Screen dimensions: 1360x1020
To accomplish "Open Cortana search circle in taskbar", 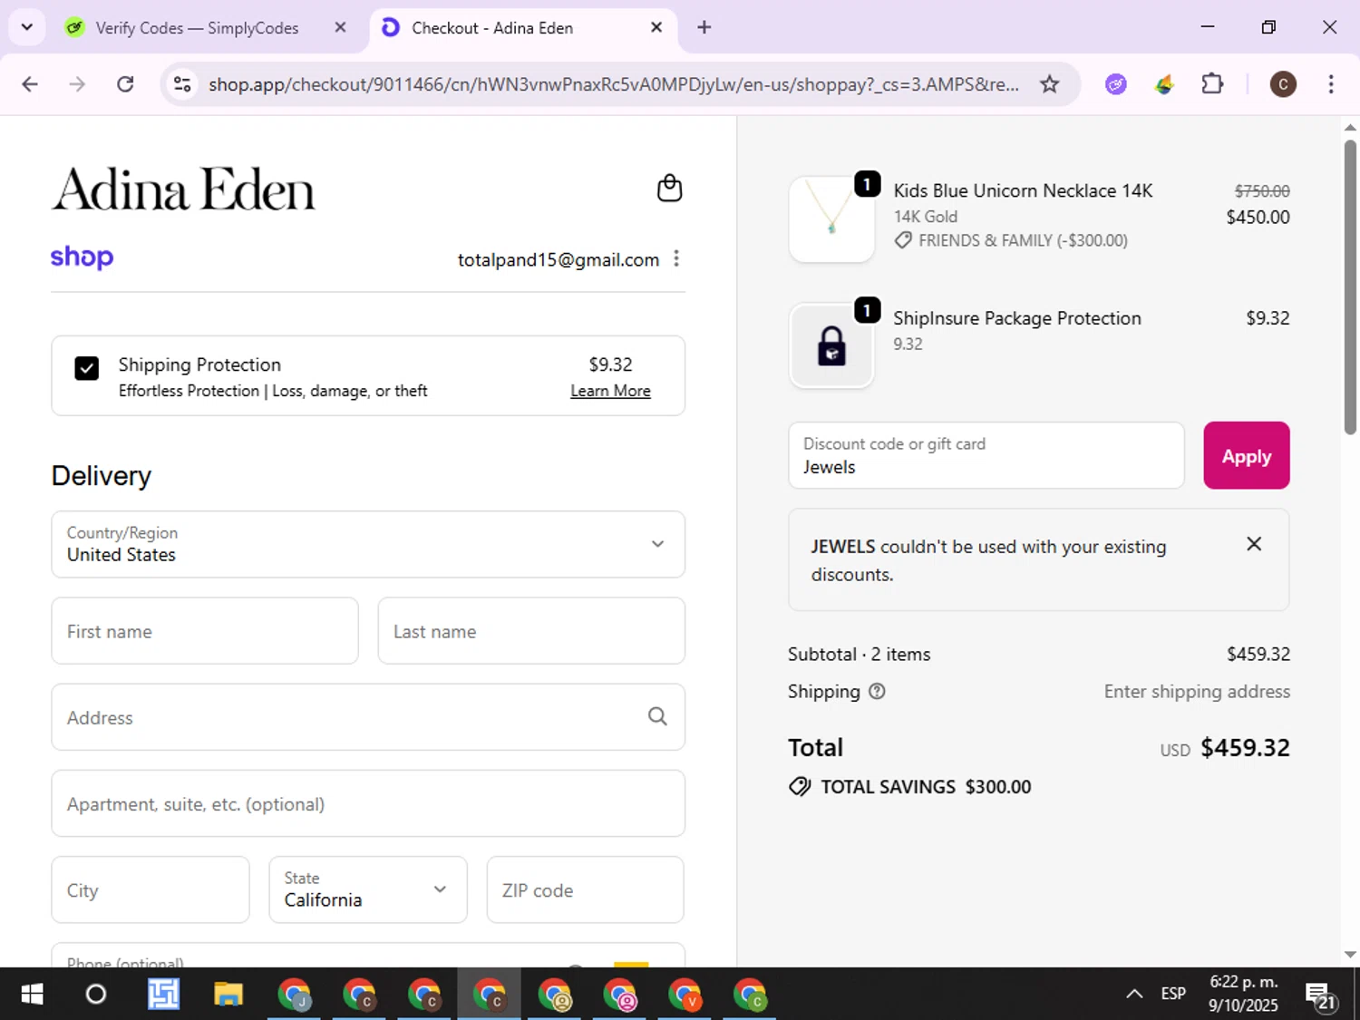I will (x=95, y=995).
